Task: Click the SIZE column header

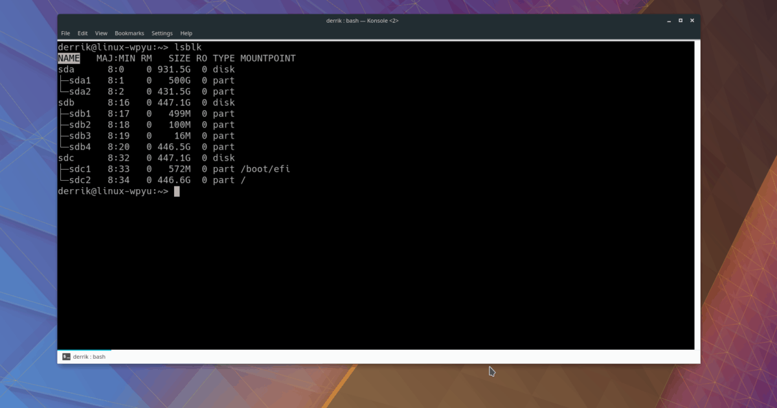Action: point(179,58)
